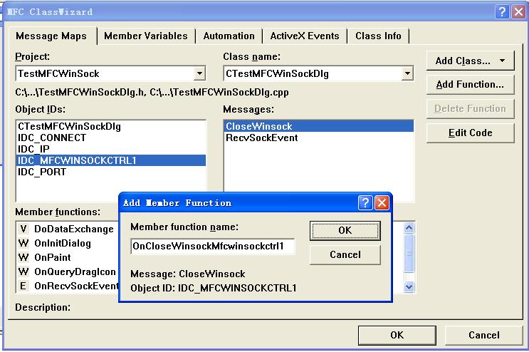Click scroll down arrow in Member functions list
The image size is (529, 352).
(x=409, y=287)
